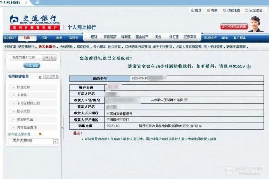Open 网银转账日志查询 submenu item

tap(138, 47)
